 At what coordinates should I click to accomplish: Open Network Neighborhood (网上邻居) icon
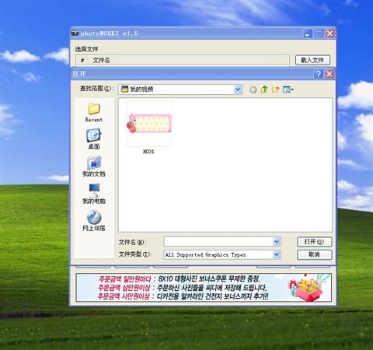[x=94, y=221]
